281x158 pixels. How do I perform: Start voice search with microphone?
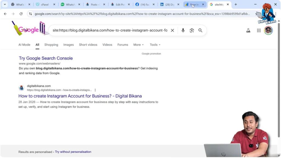(183, 30)
